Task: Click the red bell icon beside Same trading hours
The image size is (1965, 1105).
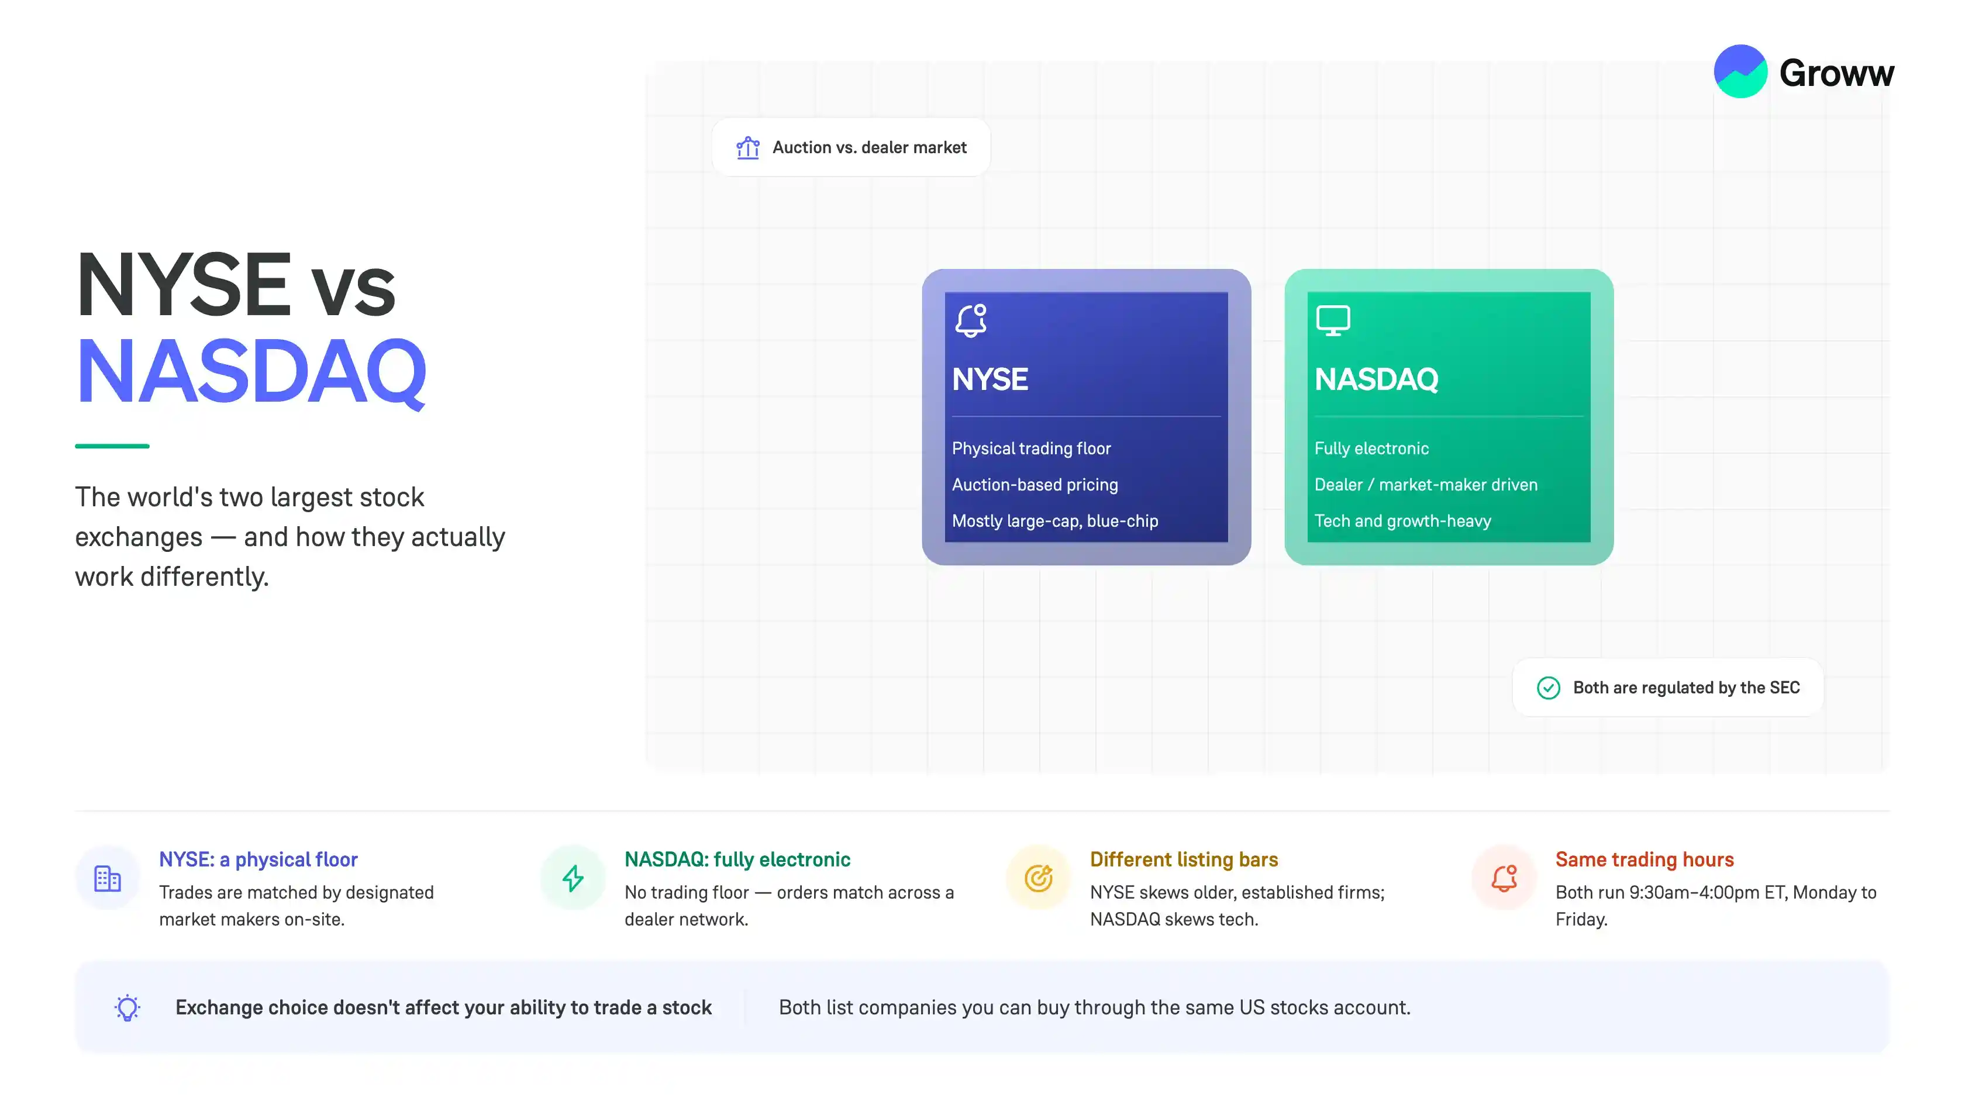Action: click(x=1504, y=878)
